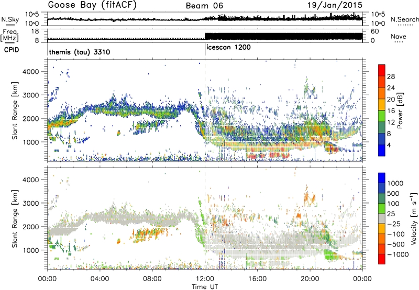419x290 pixels.
Task: Click the '1000' tick on velocity panel range axis
Action: pyautogui.click(x=30, y=250)
